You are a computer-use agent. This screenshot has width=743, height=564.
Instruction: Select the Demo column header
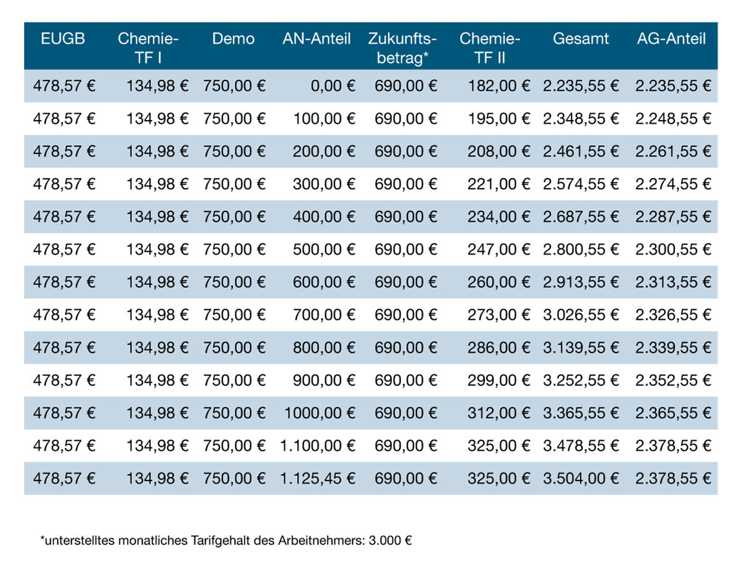tap(233, 39)
